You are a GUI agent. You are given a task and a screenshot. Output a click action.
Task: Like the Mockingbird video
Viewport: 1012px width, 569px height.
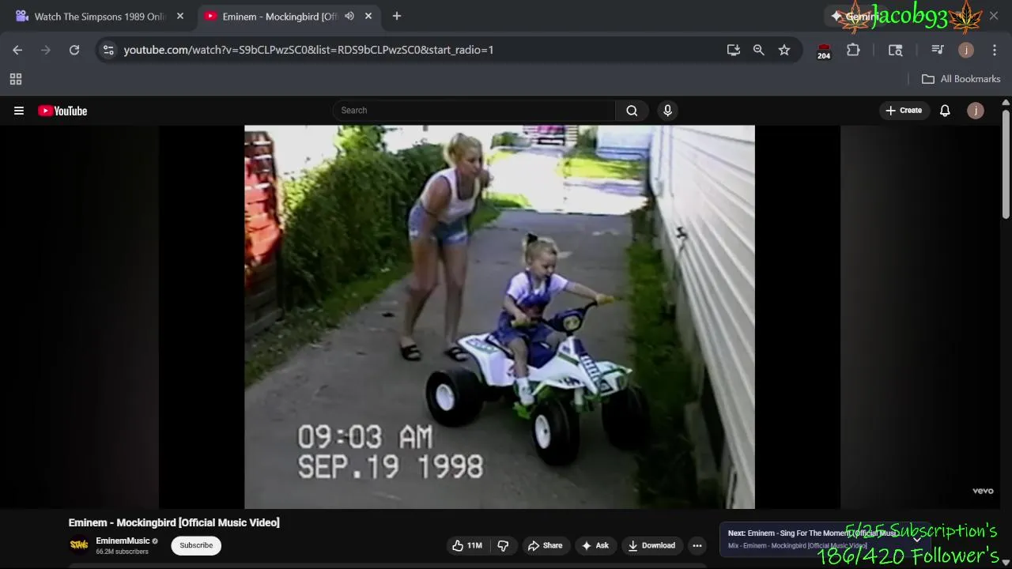[467, 545]
